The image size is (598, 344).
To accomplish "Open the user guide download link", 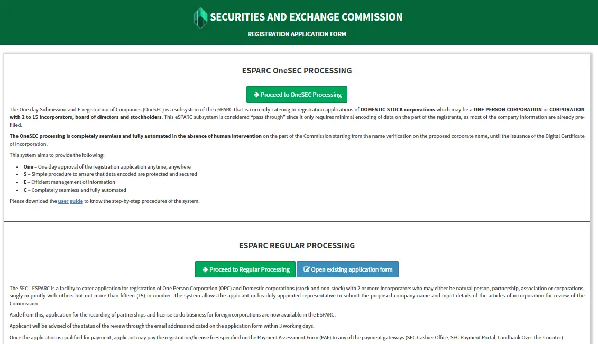I will click(70, 201).
